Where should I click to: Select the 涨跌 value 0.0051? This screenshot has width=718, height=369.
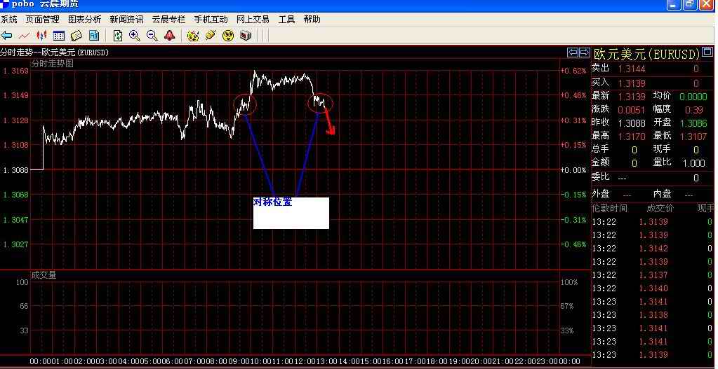tap(632, 110)
